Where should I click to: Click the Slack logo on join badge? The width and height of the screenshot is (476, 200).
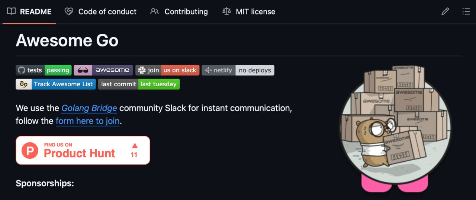[x=141, y=70]
